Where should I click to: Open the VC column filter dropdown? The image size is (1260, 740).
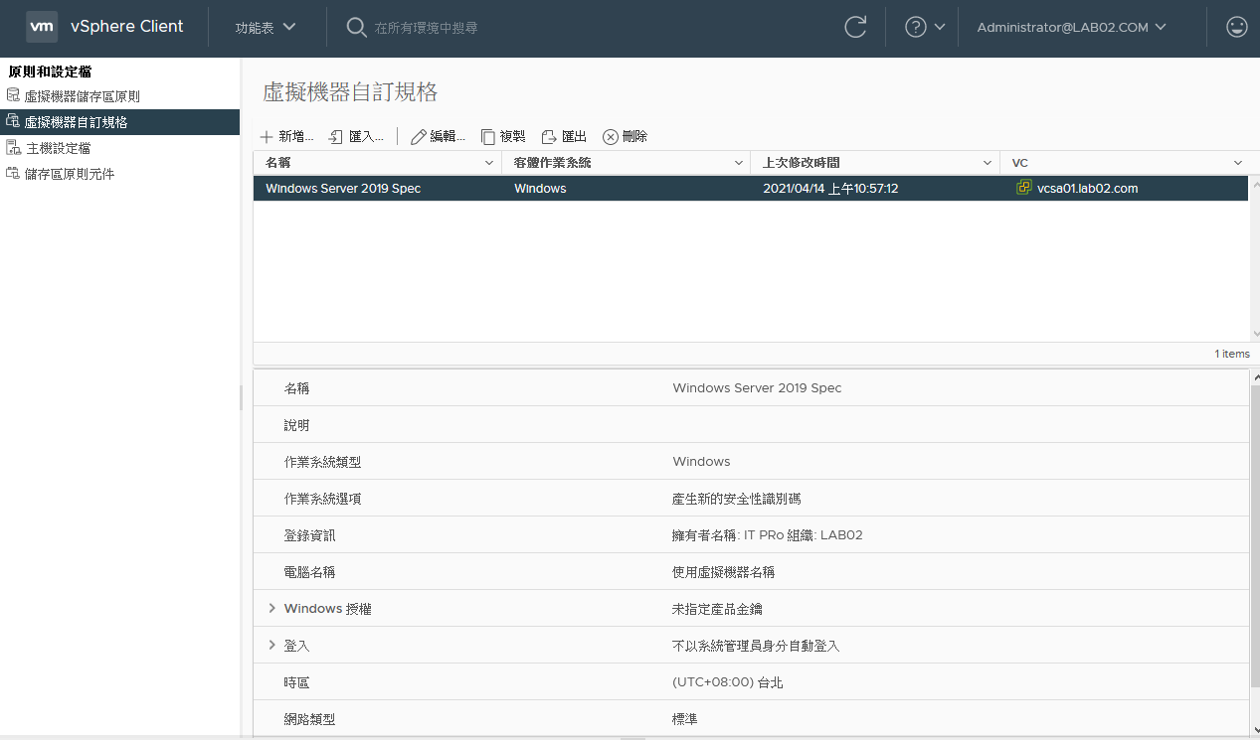coord(1238,163)
